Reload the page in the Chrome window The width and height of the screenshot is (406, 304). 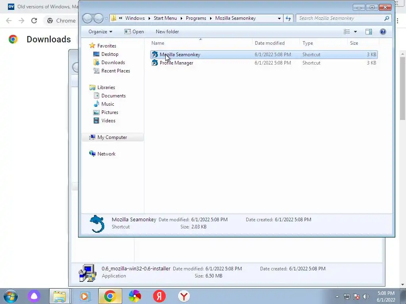34,21
